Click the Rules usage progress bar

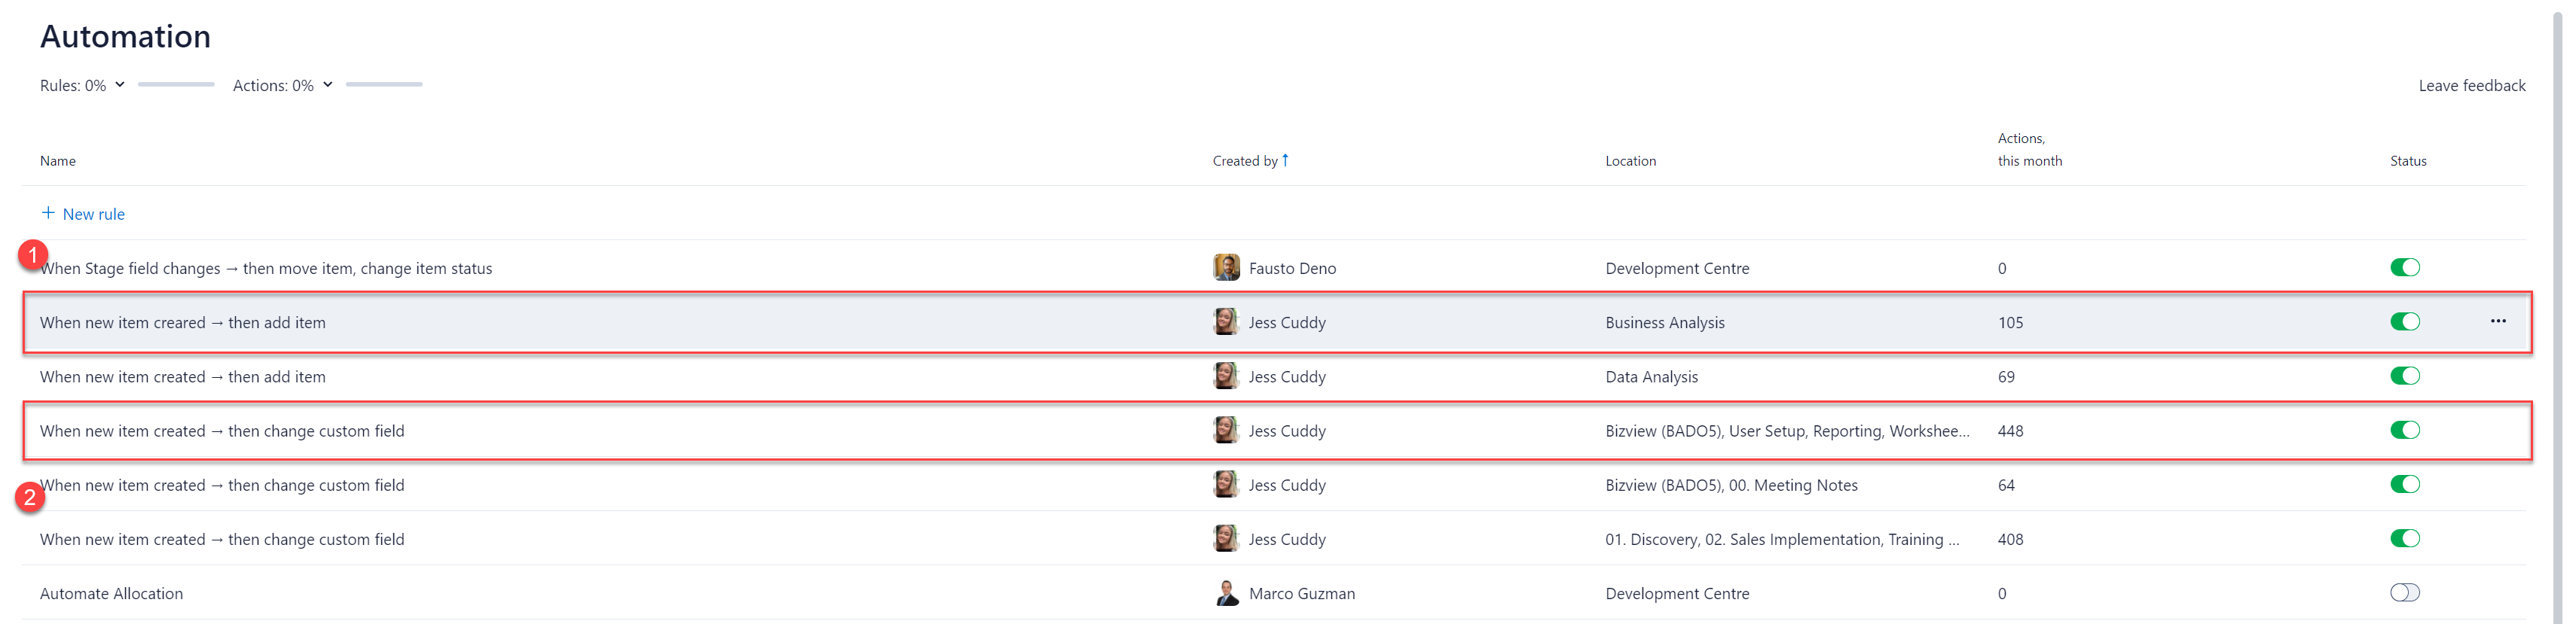click(x=176, y=85)
